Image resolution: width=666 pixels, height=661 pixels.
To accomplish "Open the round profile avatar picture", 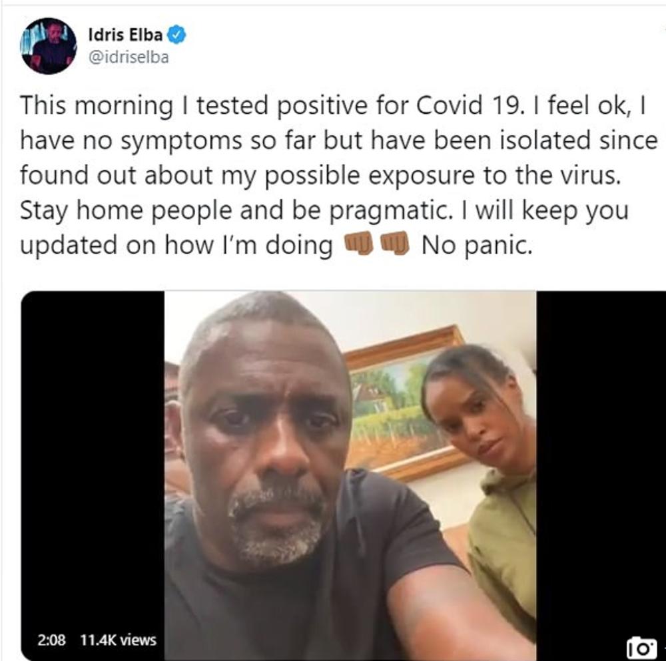I will [x=49, y=46].
